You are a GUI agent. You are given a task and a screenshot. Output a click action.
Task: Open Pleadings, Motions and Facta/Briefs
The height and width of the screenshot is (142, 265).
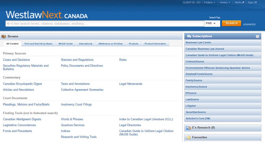pos(26,104)
